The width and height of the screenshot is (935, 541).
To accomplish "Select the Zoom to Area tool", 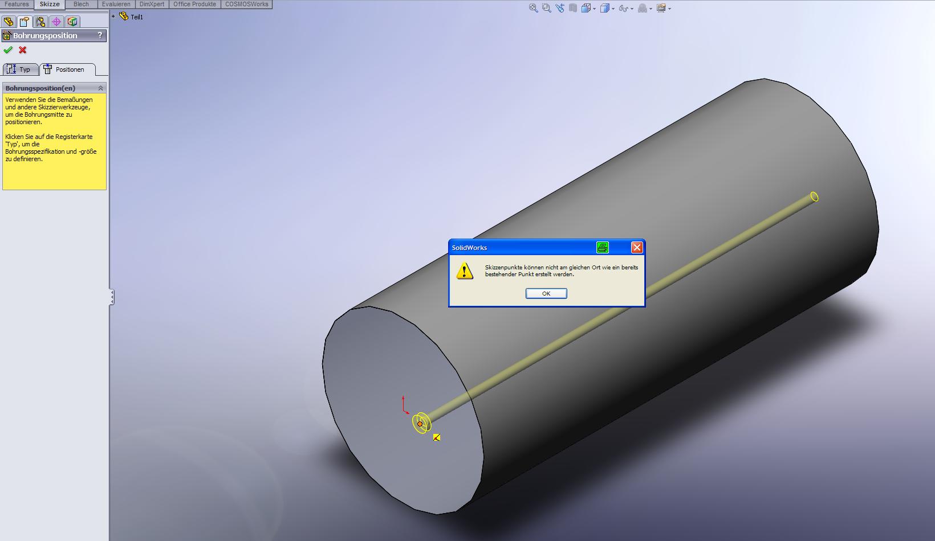I will click(546, 8).
